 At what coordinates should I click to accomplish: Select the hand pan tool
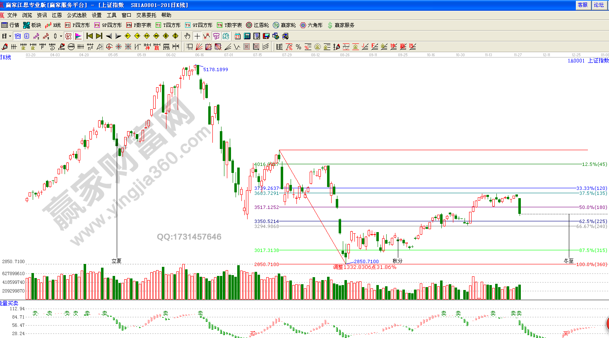(x=188, y=36)
